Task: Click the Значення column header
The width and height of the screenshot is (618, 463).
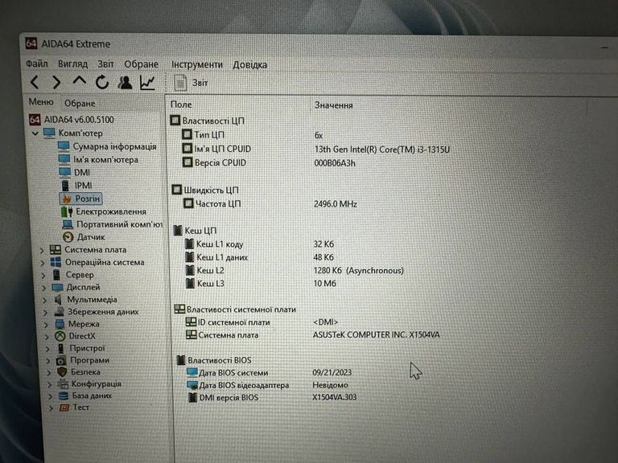Action: (333, 105)
